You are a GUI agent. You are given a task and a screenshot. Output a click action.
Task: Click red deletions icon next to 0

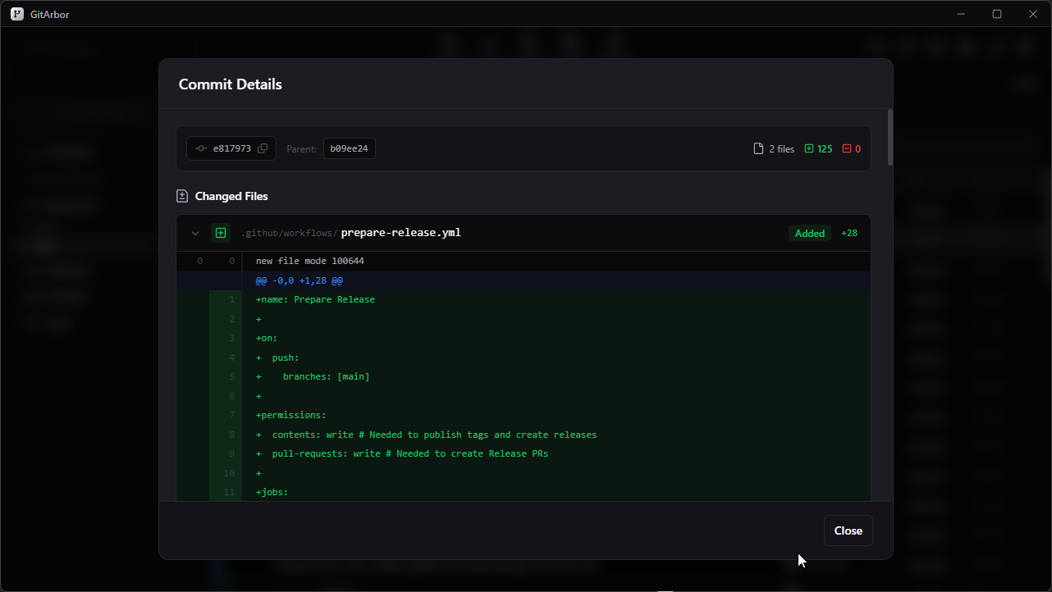pyautogui.click(x=847, y=148)
